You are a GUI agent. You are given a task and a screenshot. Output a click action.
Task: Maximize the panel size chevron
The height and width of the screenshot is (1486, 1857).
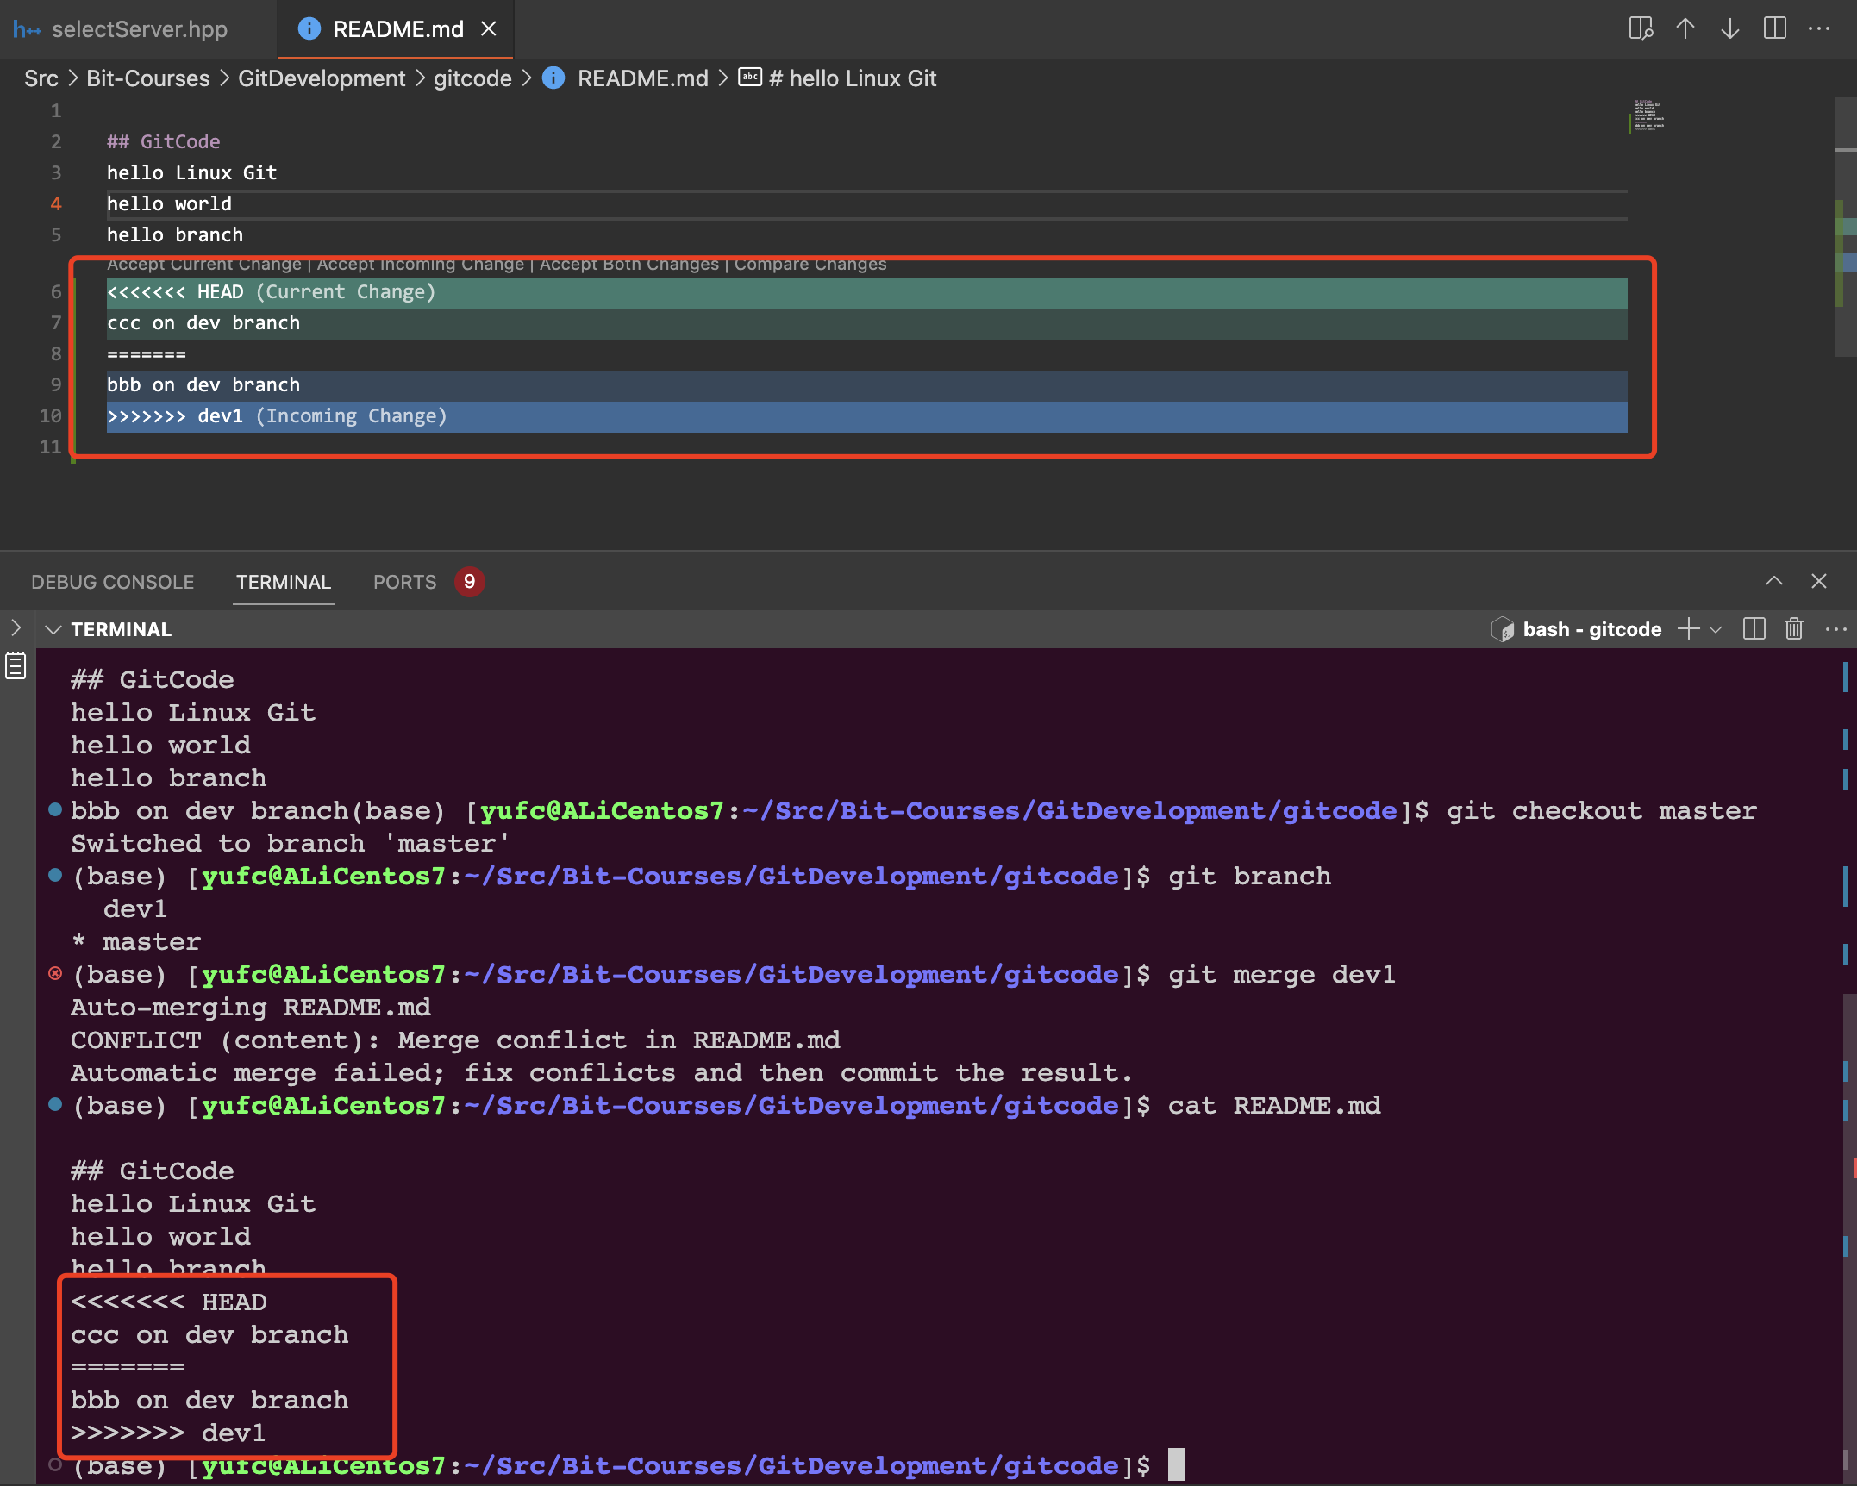pyautogui.click(x=1773, y=581)
